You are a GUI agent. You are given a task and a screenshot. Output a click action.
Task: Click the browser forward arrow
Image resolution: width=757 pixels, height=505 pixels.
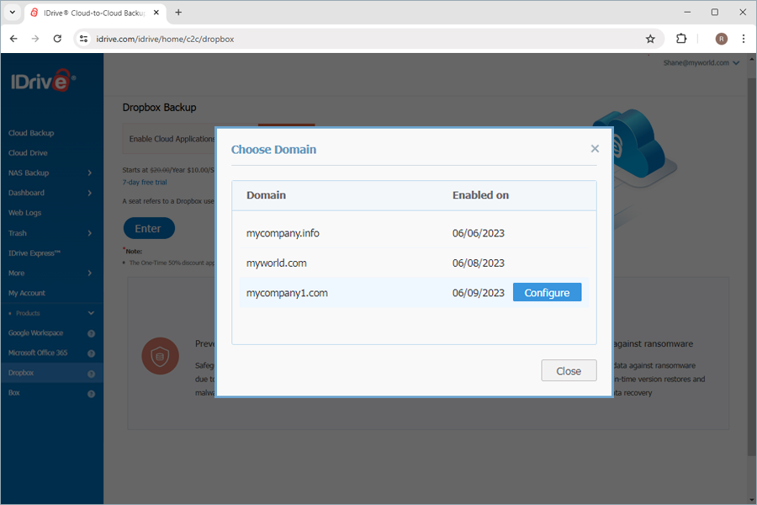click(x=35, y=39)
